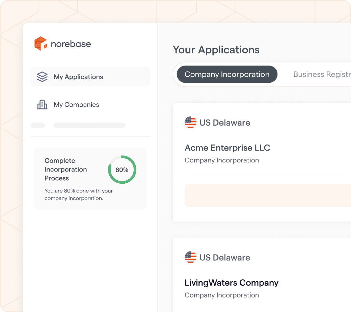This screenshot has width=351, height=312.
Task: Click US Delaware label on LivingWaters card
Action: tap(225, 257)
